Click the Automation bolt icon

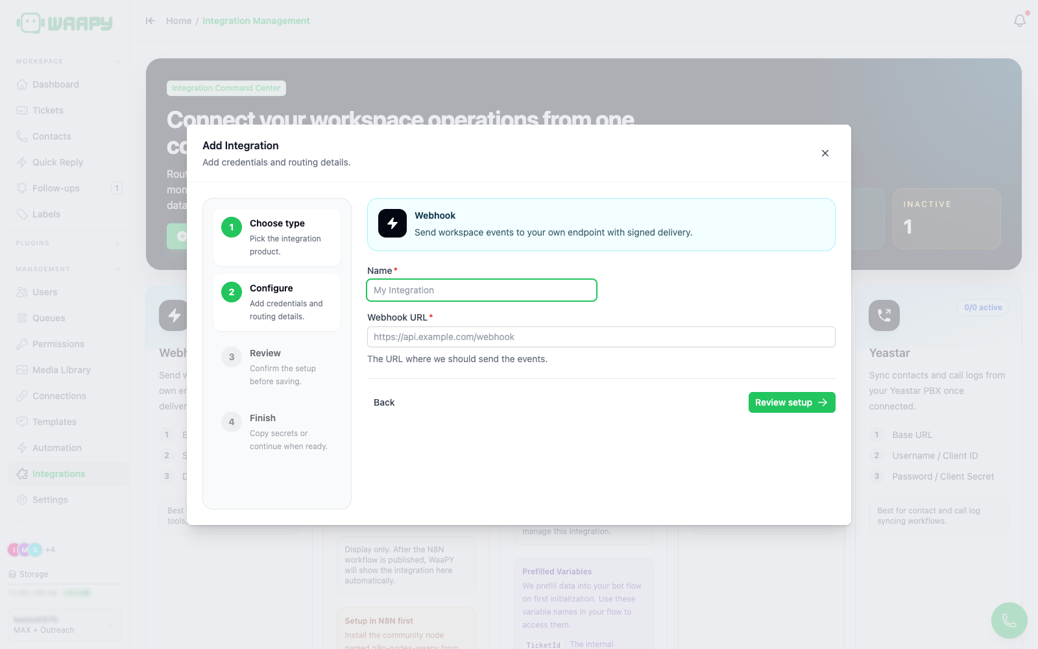[22, 448]
